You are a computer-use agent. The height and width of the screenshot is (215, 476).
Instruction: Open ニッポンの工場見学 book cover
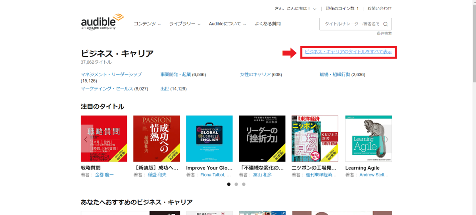tap(315, 139)
